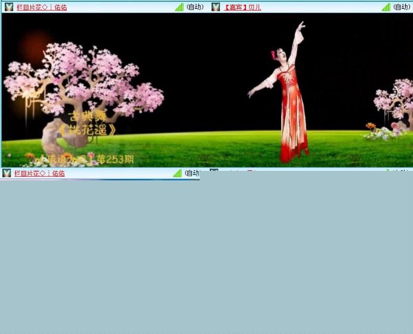Open the lower 栏目片花◇┆佑佑 user link
The image size is (413, 334).
39,173
